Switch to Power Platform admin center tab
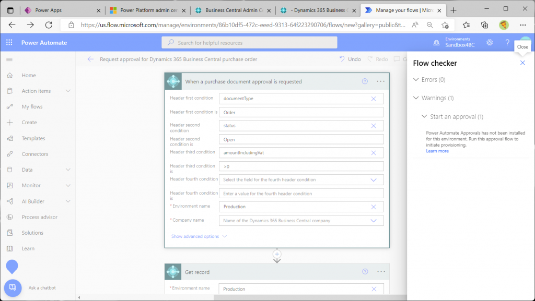The image size is (535, 301). tap(147, 10)
